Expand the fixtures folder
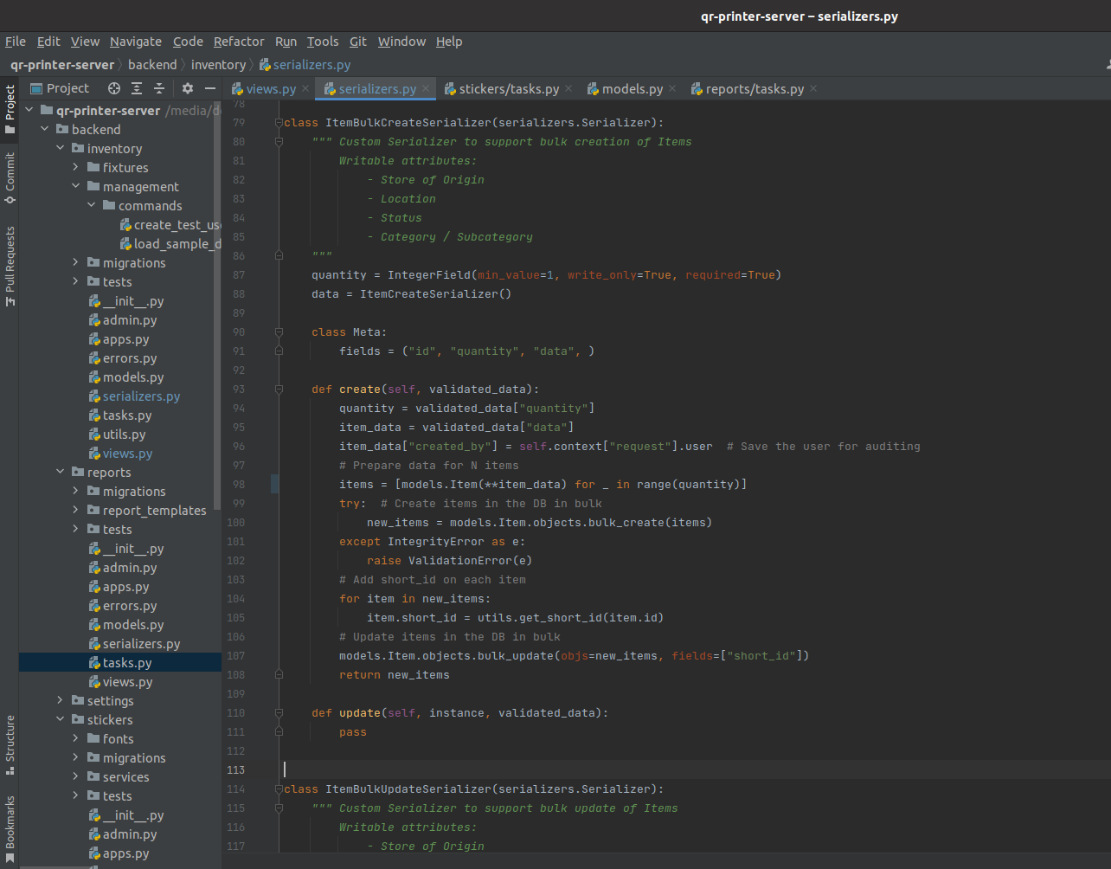The width and height of the screenshot is (1111, 869). coord(76,168)
